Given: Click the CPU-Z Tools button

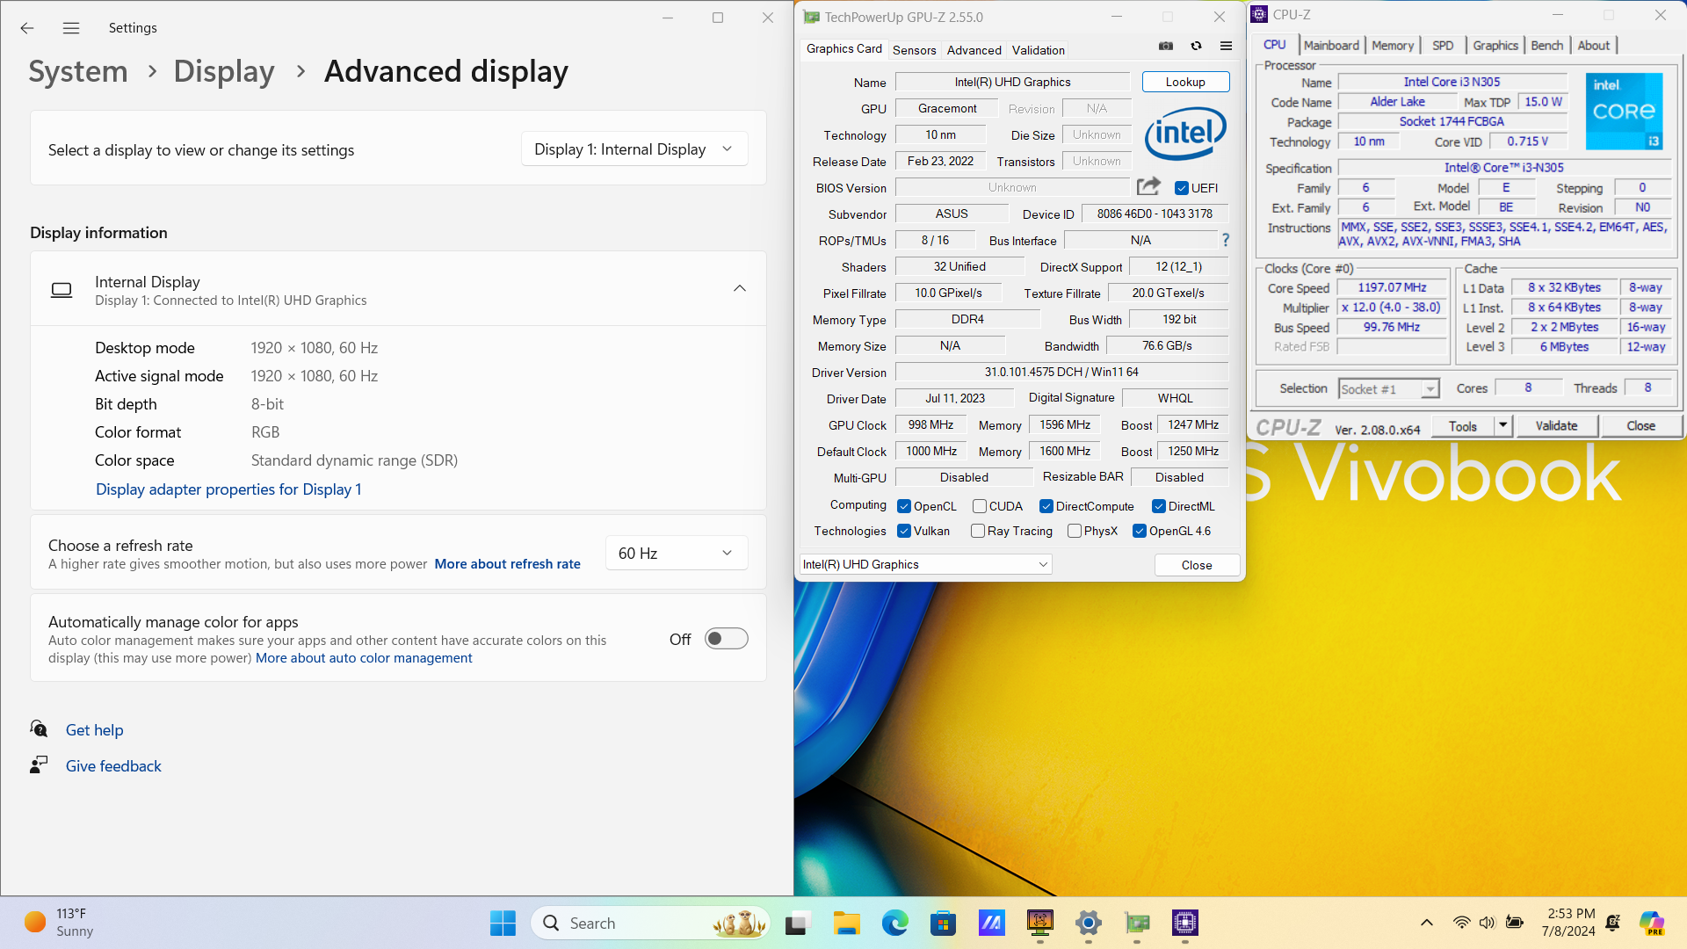Looking at the screenshot, I should (1463, 425).
